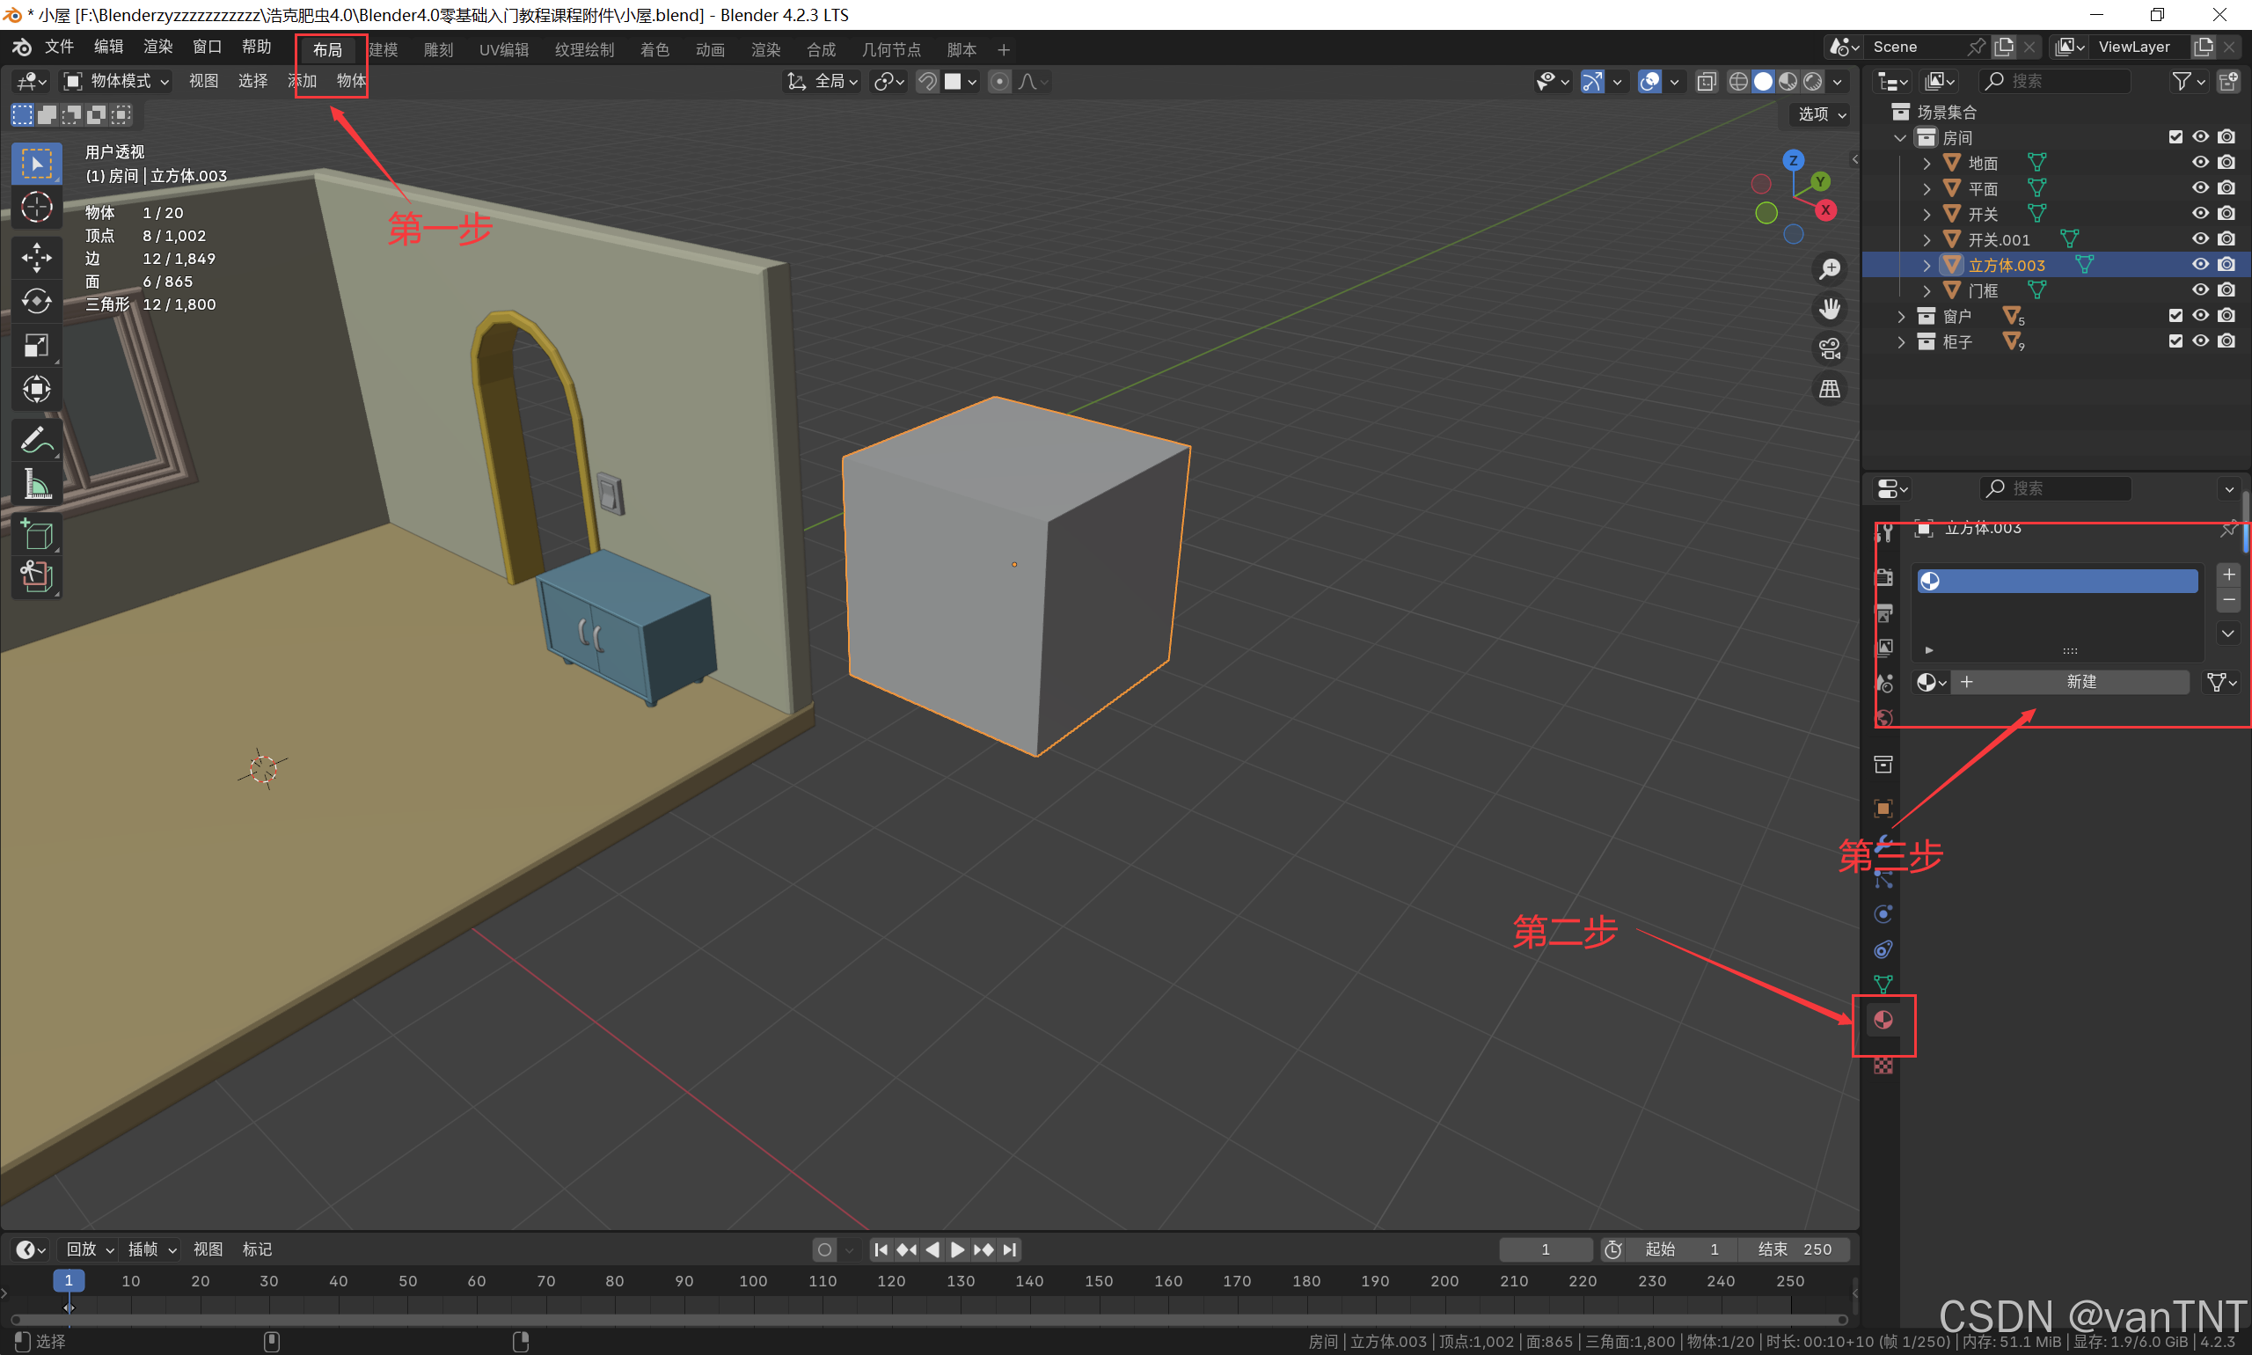Select the Scale tool
Screen dimensions: 2252x1355
(x=37, y=345)
